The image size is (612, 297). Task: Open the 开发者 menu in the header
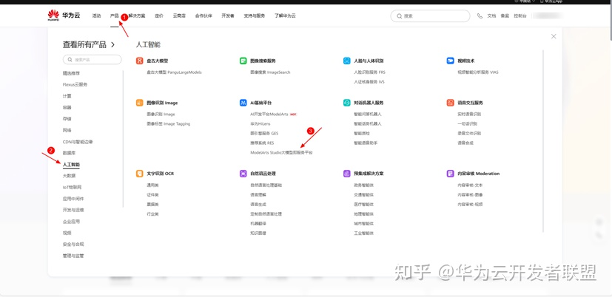pos(228,16)
